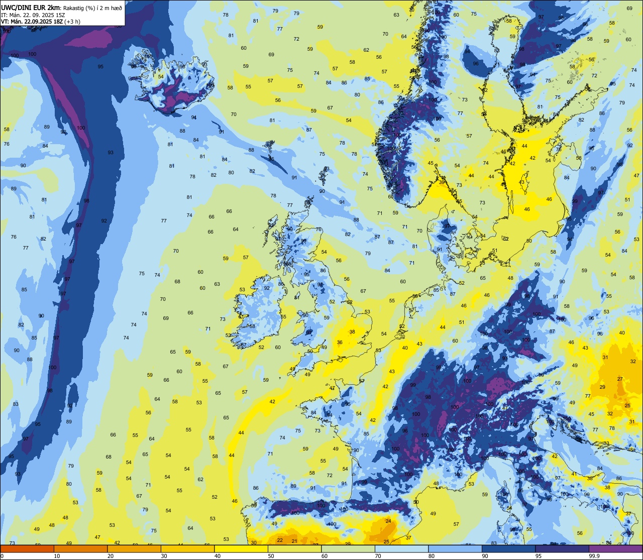This screenshot has height=560, width=643.
Task: Click the 60–70% pale green legend swatch
Action: pos(348,549)
